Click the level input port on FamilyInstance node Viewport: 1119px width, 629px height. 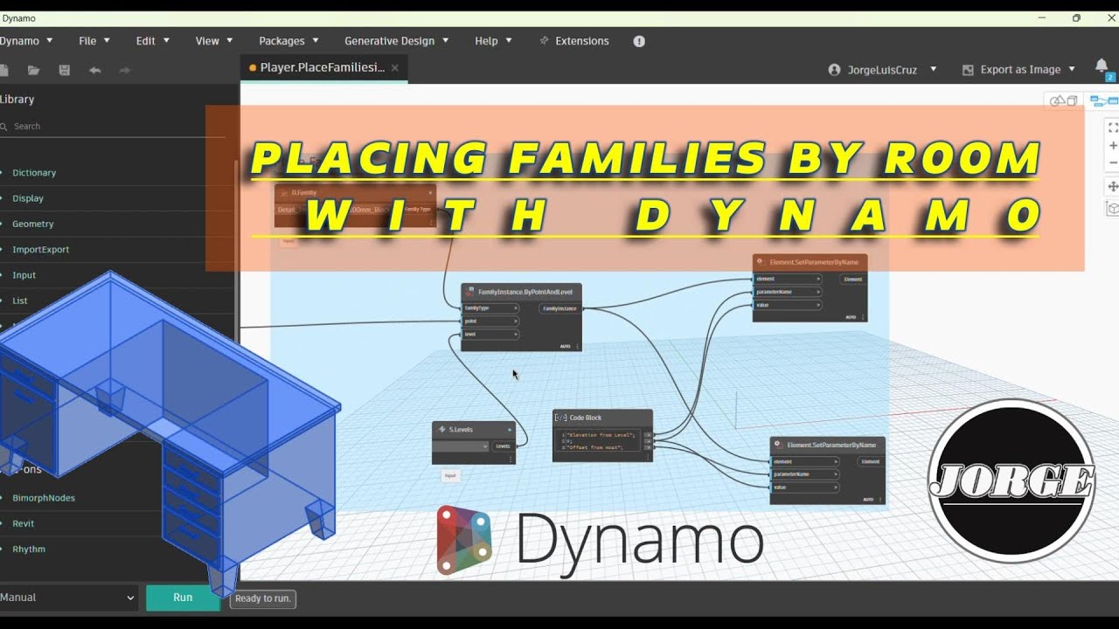[x=490, y=335]
